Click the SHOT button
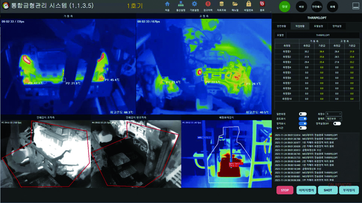 pyautogui.click(x=327, y=190)
